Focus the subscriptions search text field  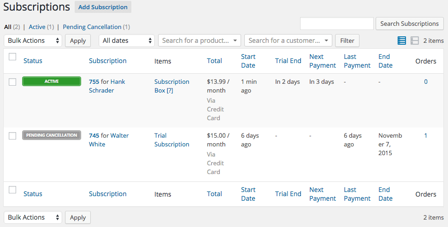click(336, 23)
